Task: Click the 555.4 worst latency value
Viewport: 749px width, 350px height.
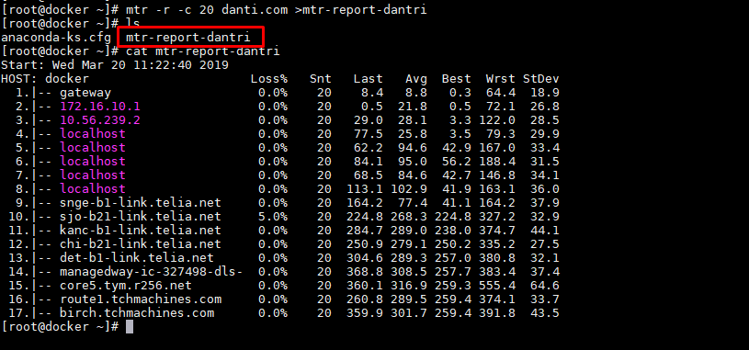Action: pos(501,286)
